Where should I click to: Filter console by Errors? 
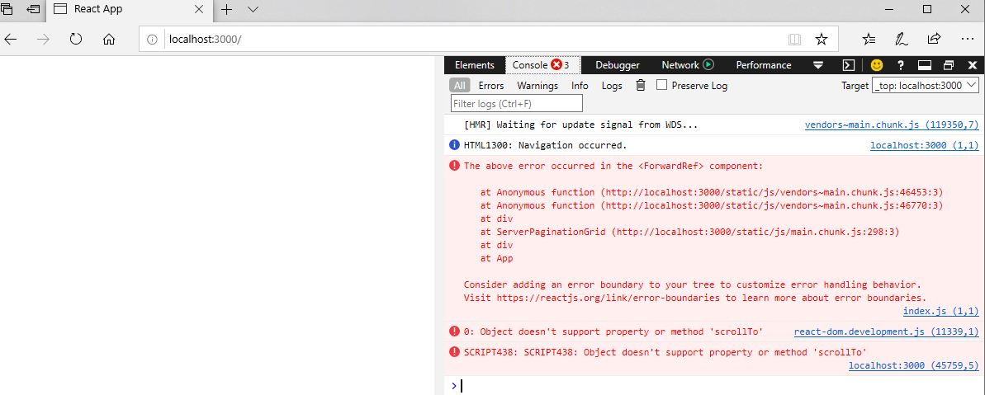point(491,85)
